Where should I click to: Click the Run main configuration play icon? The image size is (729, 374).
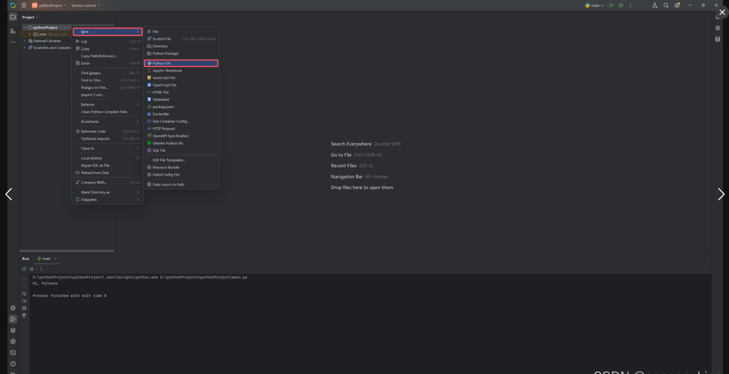click(x=611, y=5)
